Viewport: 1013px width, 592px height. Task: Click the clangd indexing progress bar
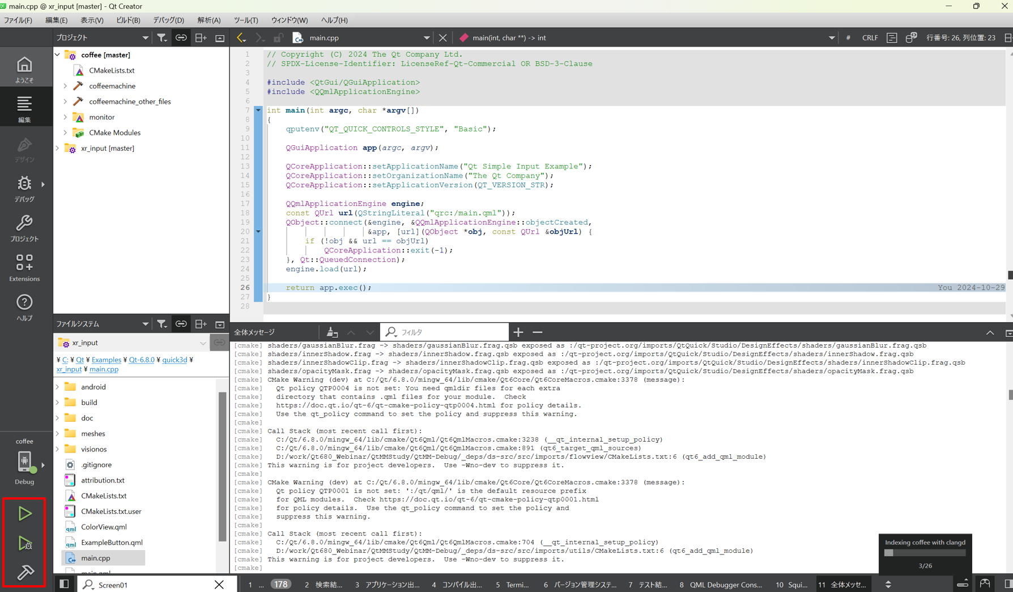[925, 553]
